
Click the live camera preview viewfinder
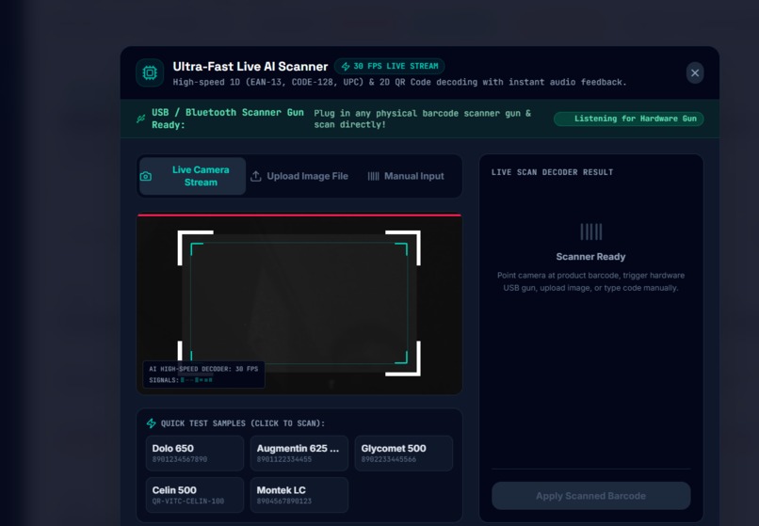point(299,304)
